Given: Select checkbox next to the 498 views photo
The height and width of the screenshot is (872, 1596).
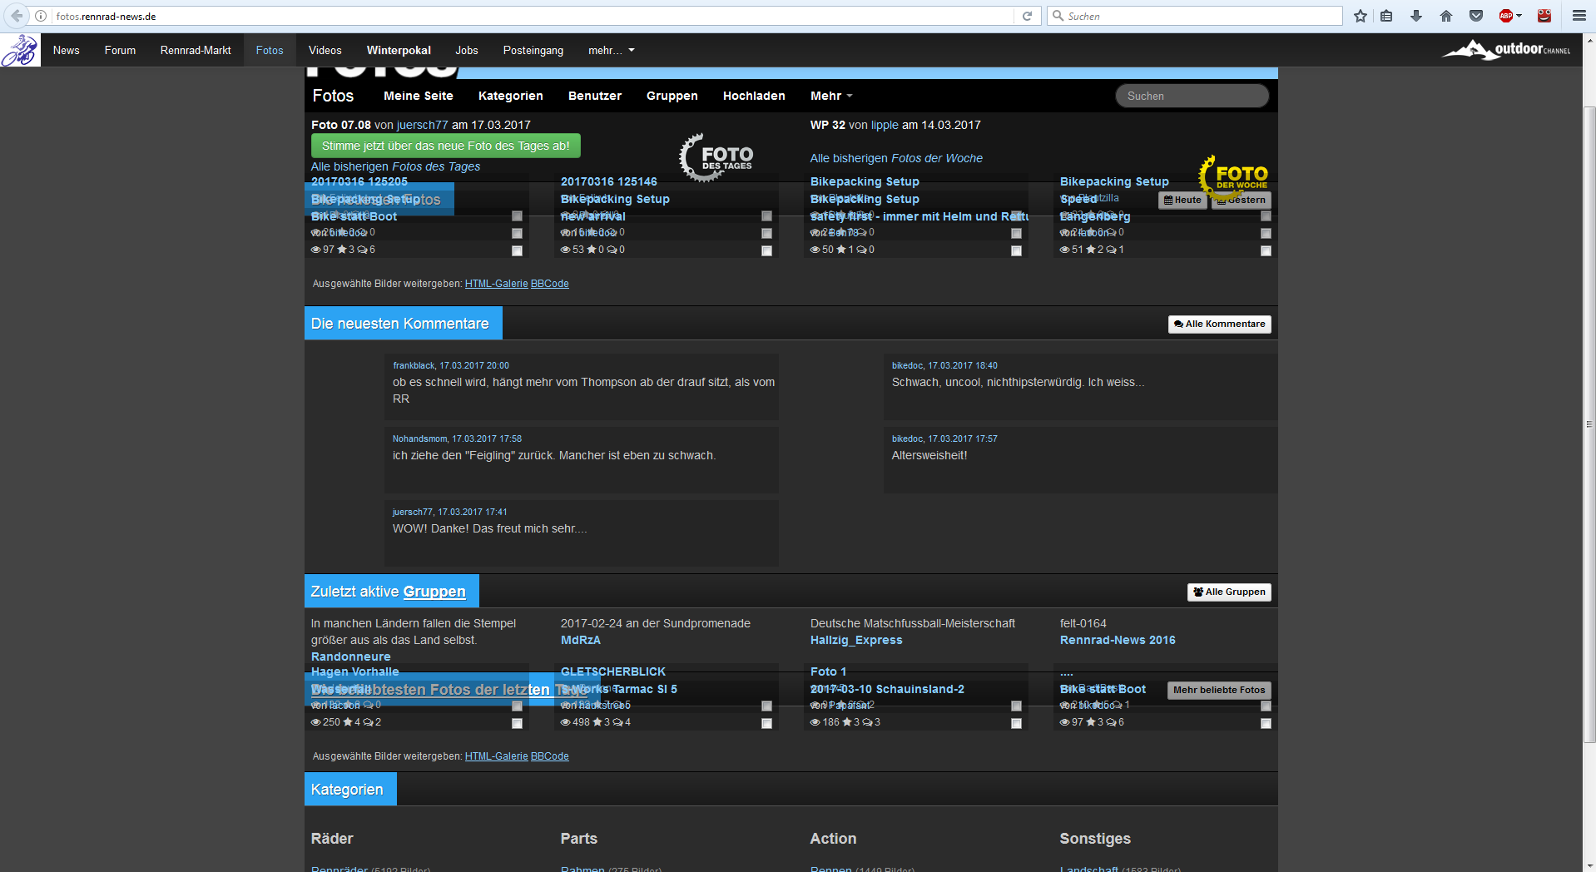Looking at the screenshot, I should pos(766,723).
